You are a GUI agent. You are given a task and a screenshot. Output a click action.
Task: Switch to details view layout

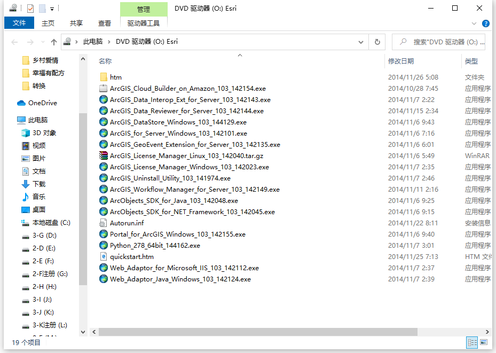(473, 342)
